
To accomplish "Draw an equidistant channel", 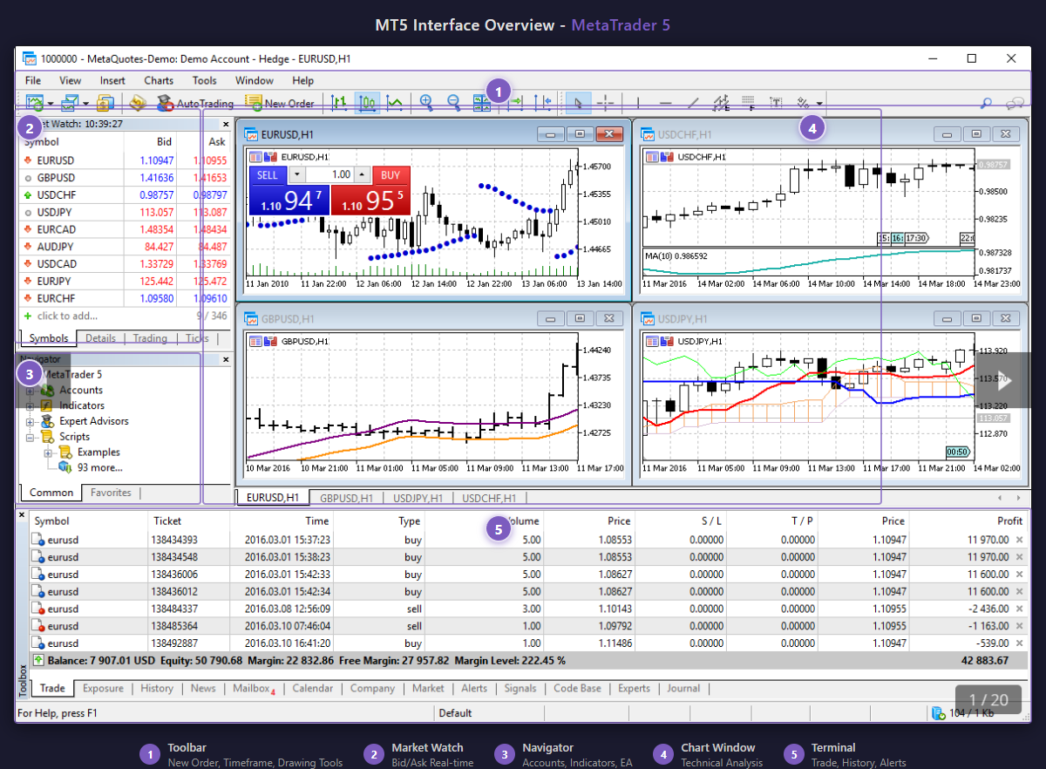I will tap(722, 102).
